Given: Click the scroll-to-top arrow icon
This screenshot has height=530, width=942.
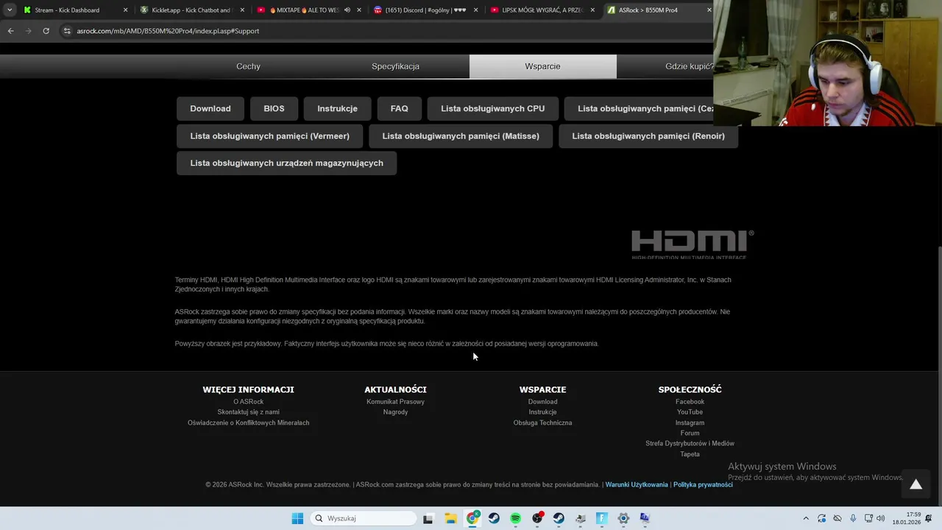Looking at the screenshot, I should pyautogui.click(x=916, y=484).
